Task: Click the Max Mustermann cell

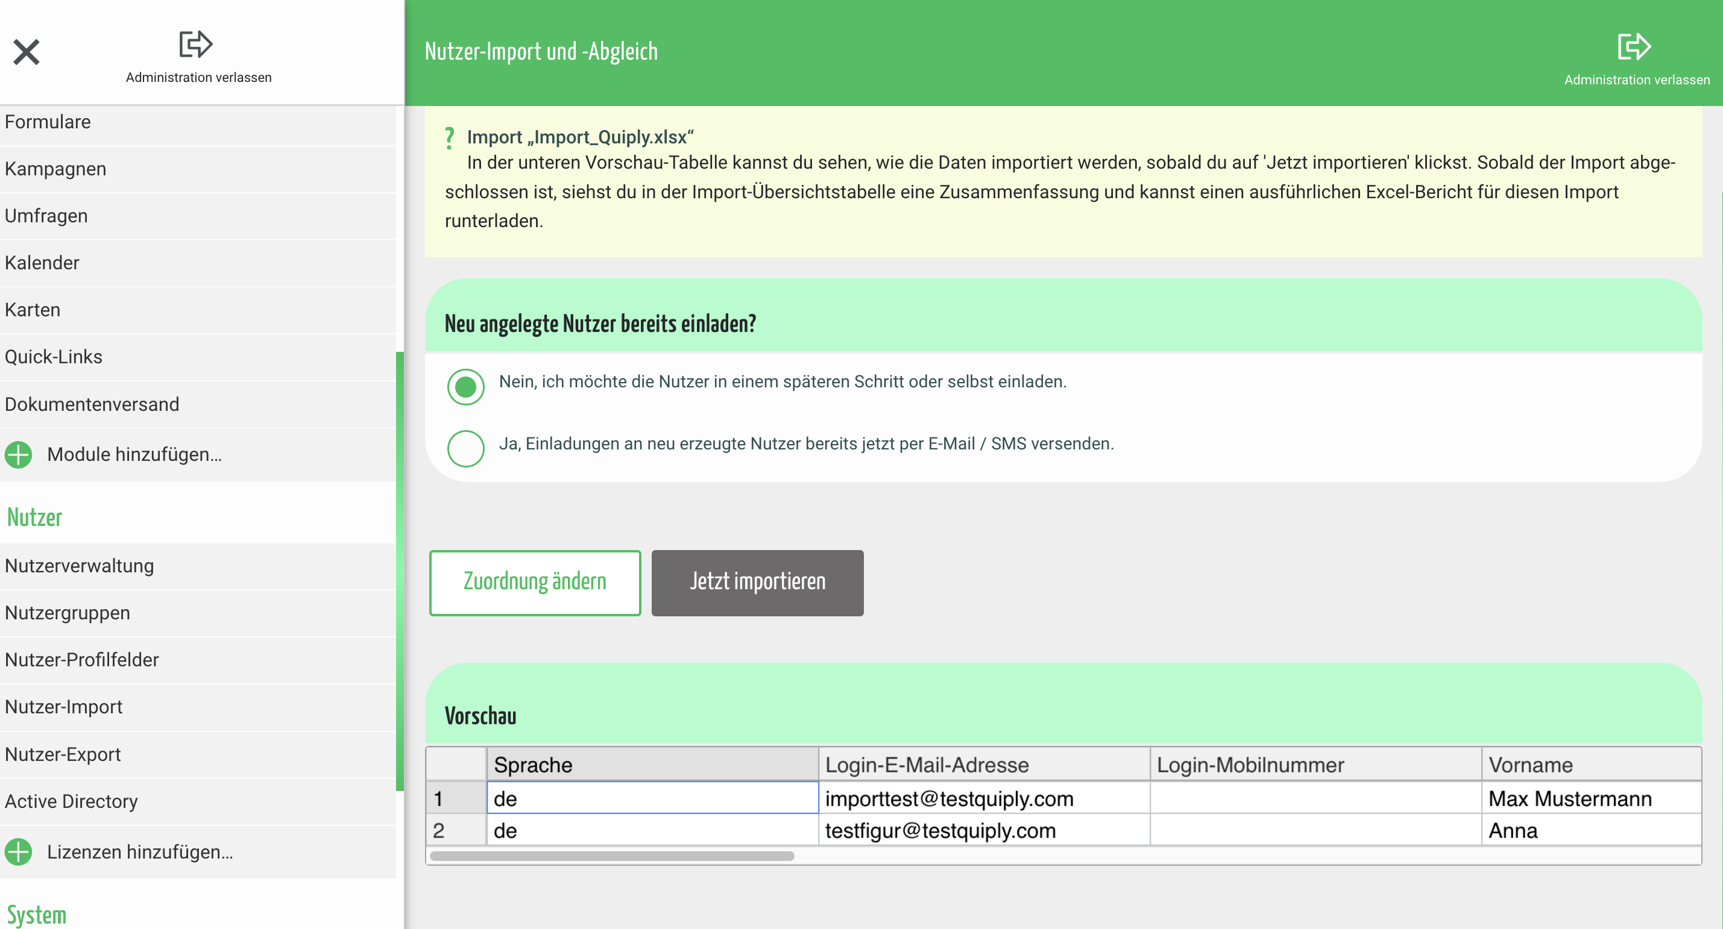Action: point(1591,798)
